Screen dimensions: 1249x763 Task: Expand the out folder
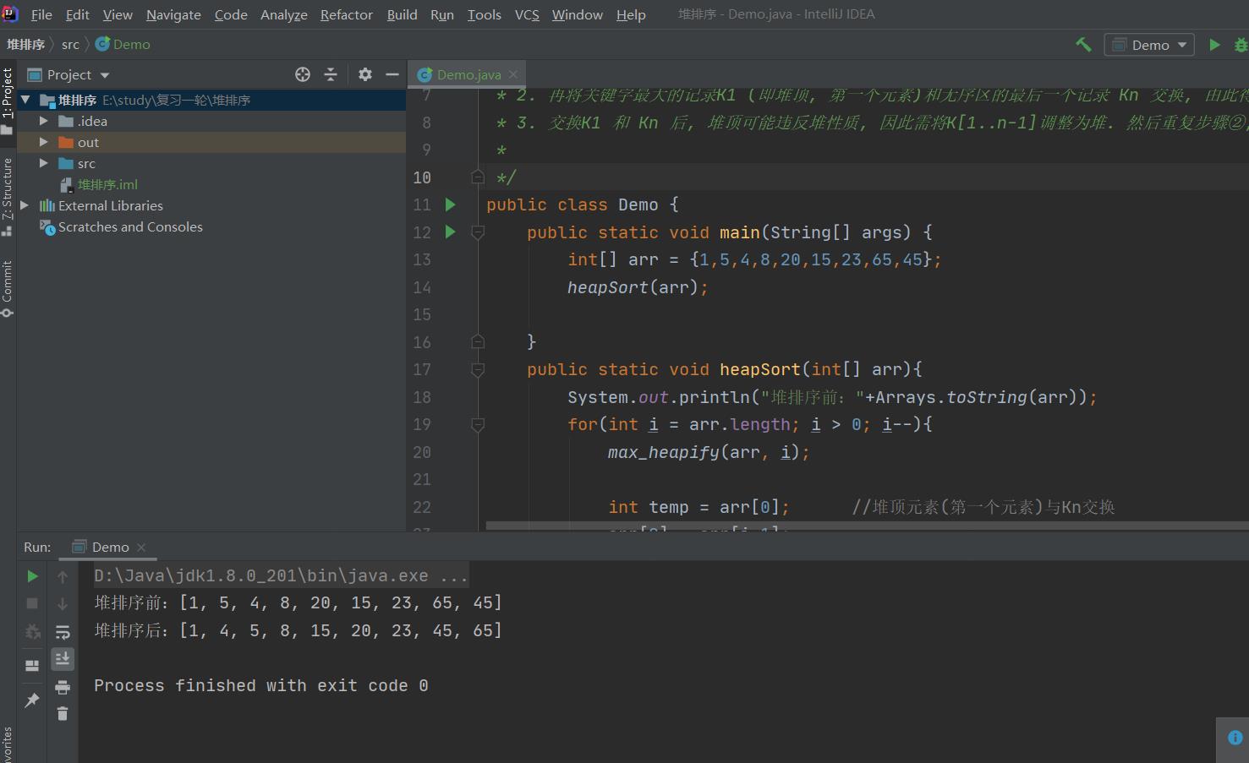(x=44, y=142)
